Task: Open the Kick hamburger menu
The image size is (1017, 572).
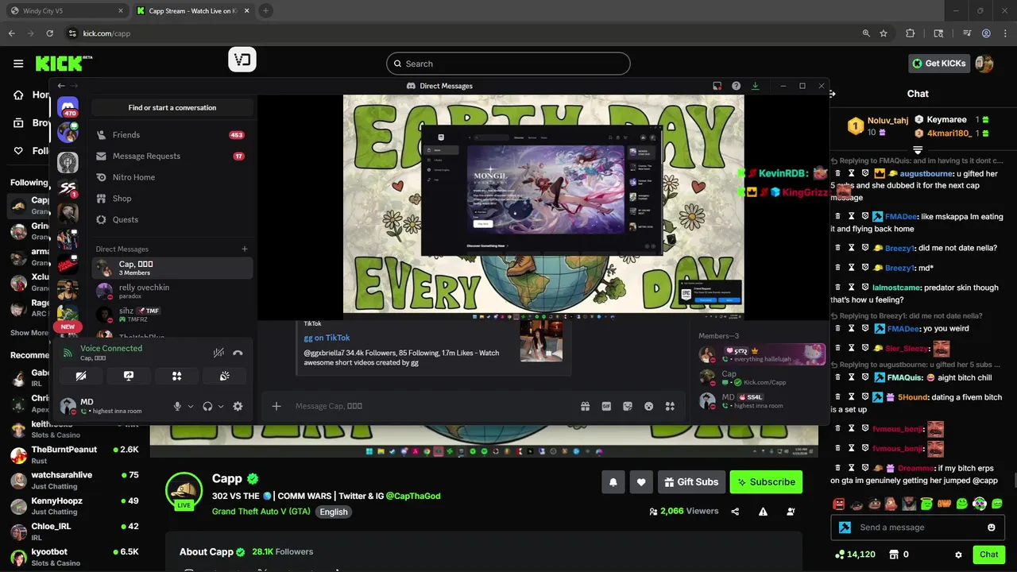Action: (x=18, y=64)
